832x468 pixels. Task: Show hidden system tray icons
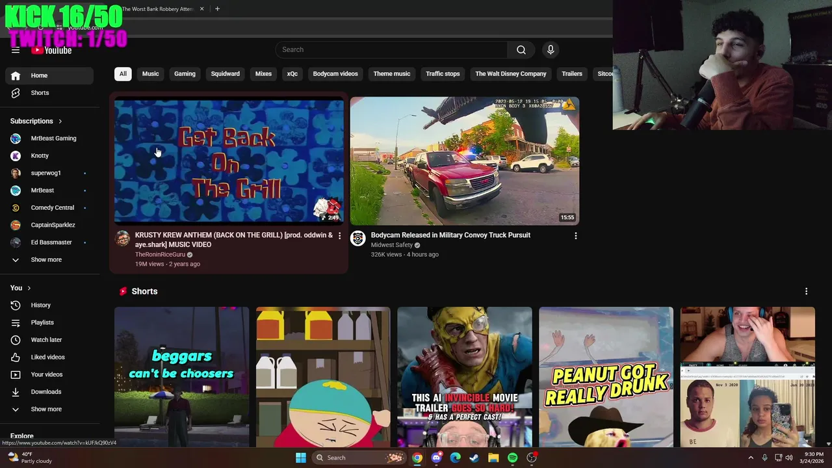[751, 458]
